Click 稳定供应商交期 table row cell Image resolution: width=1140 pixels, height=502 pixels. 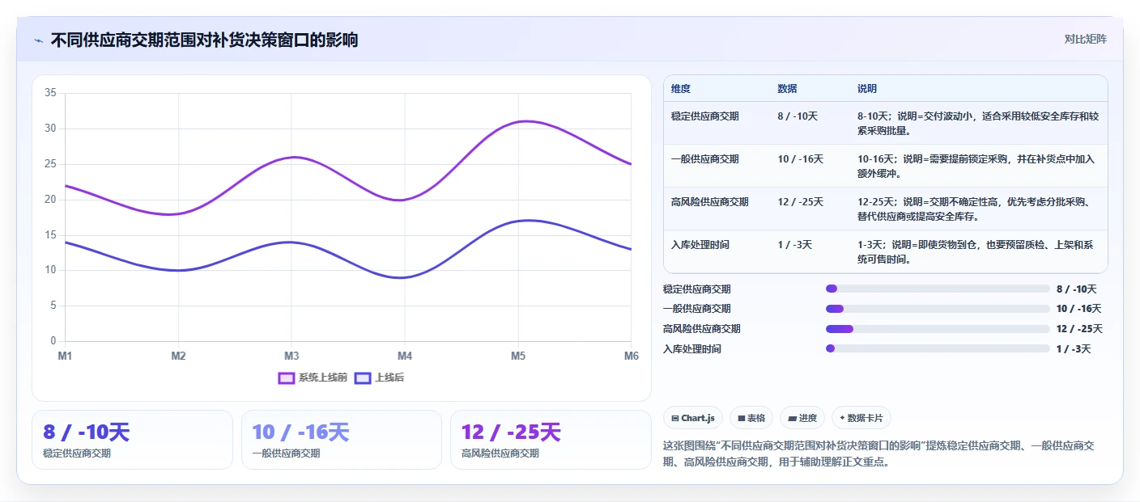click(705, 116)
